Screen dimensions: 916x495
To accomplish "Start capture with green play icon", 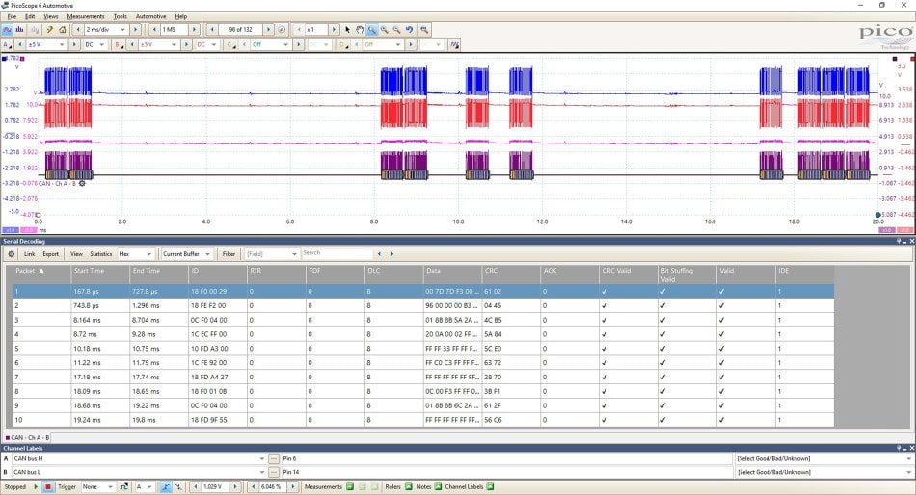I will point(36,487).
